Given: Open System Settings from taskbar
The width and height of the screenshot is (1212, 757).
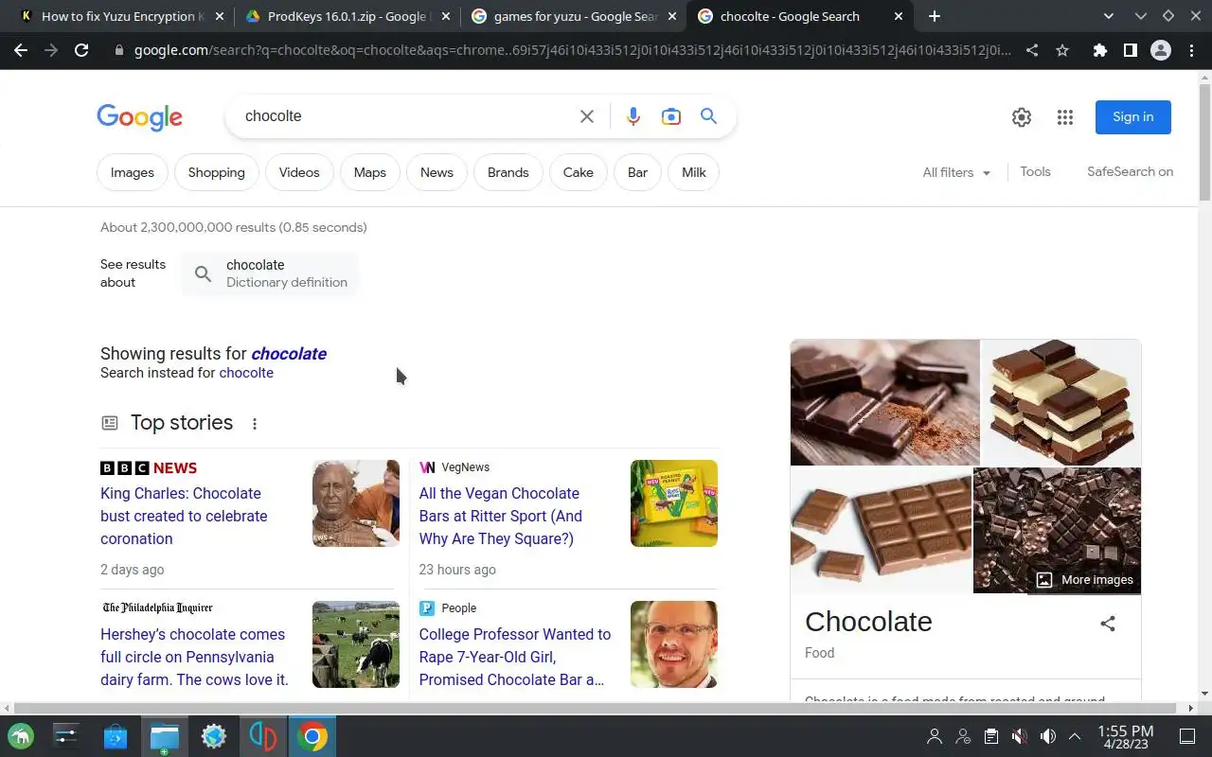Looking at the screenshot, I should point(66,736).
